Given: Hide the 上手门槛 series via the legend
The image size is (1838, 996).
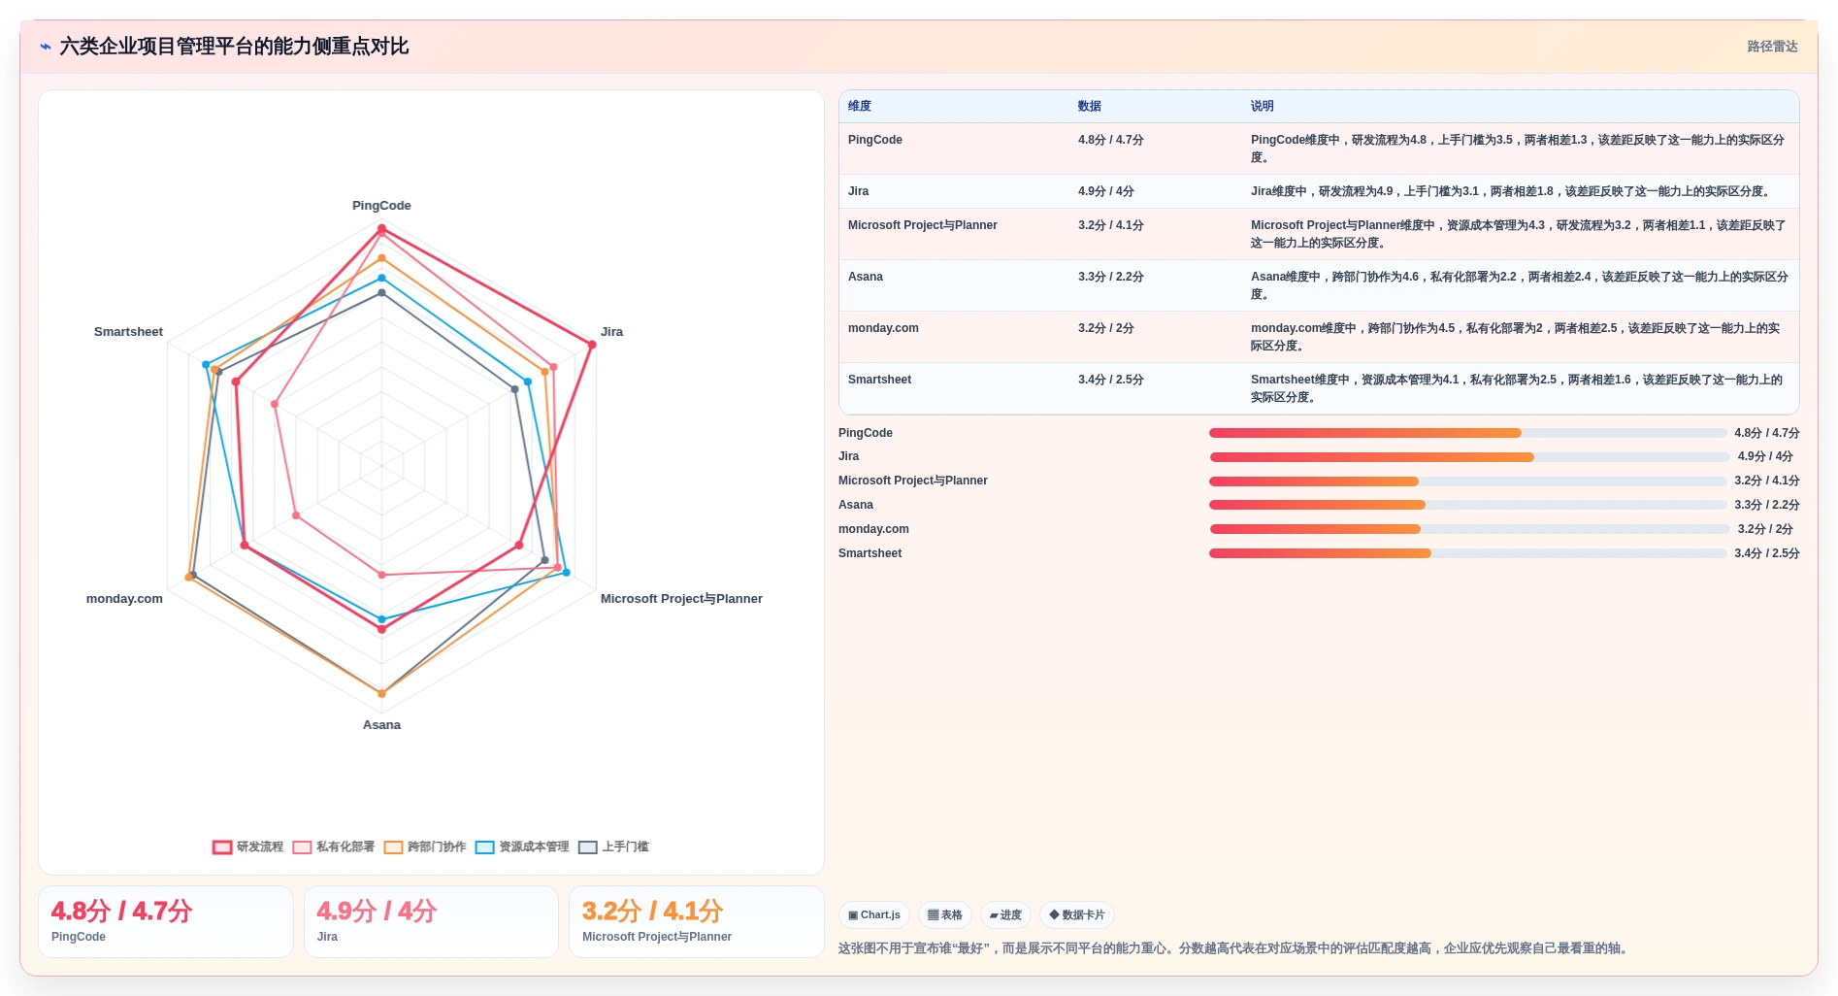Looking at the screenshot, I should coord(613,847).
